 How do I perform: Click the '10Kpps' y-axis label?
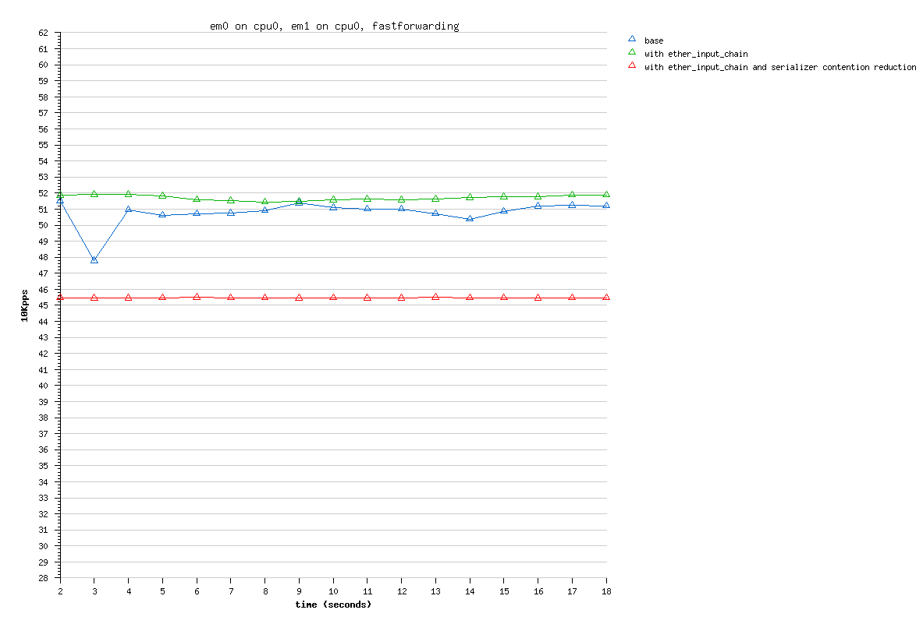[x=25, y=305]
